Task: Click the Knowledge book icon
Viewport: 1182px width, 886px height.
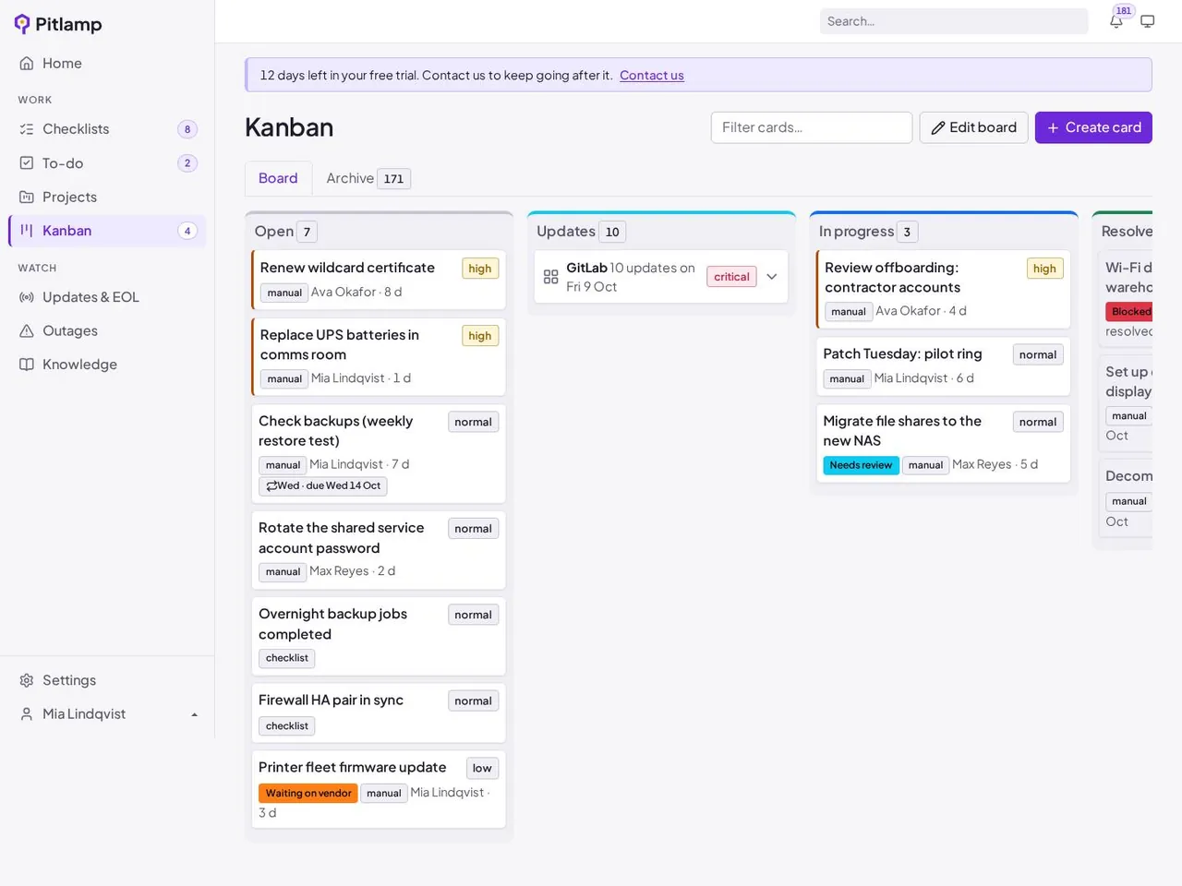Action: point(27,365)
